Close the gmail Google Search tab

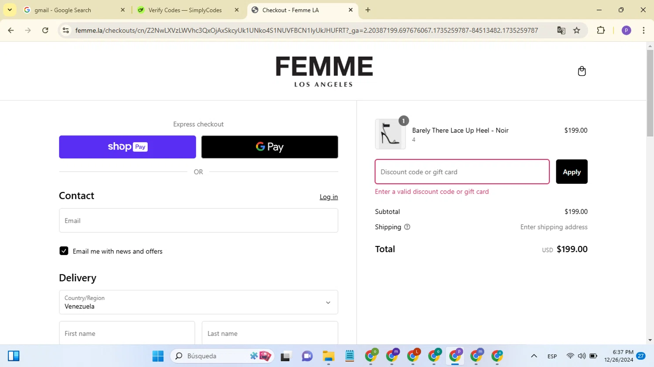pos(123,10)
